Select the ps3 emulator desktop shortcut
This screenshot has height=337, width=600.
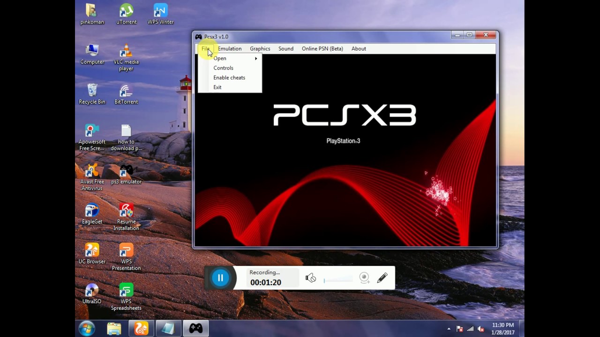(126, 174)
